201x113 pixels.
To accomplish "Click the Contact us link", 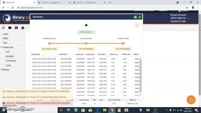I will click(x=163, y=11).
